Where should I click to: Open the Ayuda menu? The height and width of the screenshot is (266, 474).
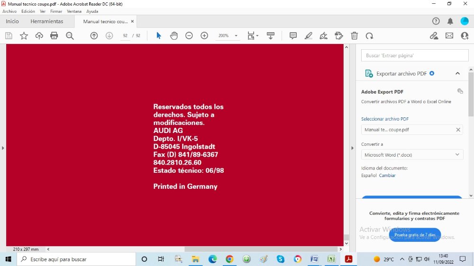click(x=92, y=11)
